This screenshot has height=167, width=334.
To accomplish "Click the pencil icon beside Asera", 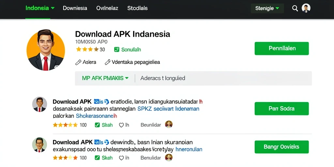I will click(78, 62).
